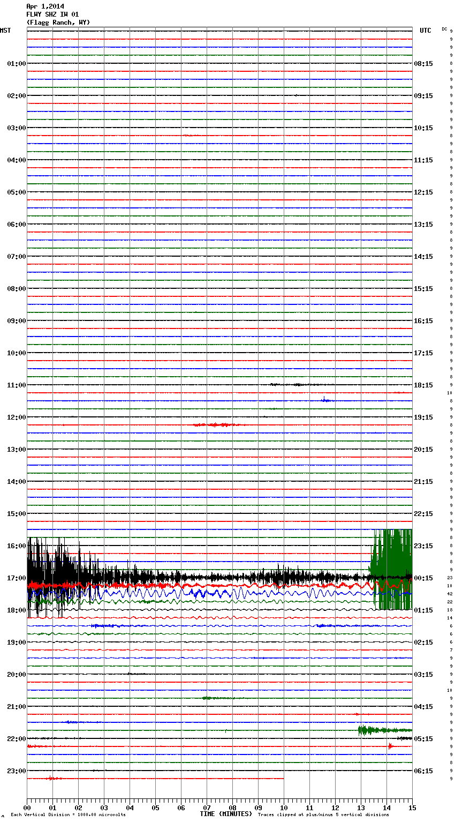This screenshot has height=822, width=455.
Task: Click the location label "(Flagg Ranch, WY)"
Action: tap(58, 23)
